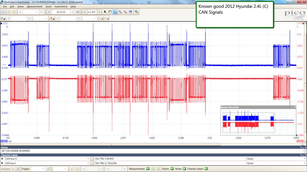The width and height of the screenshot is (307, 172).
Task: Select the hand pan tool
Action: pos(110,12)
